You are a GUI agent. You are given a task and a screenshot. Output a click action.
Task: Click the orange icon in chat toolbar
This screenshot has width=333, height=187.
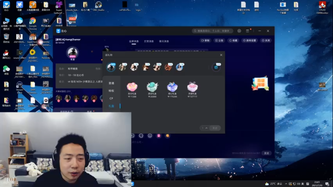(x=168, y=136)
